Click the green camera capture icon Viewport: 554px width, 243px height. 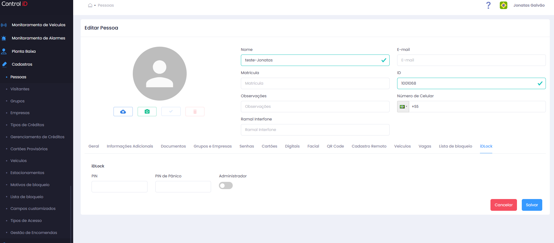coord(147,111)
